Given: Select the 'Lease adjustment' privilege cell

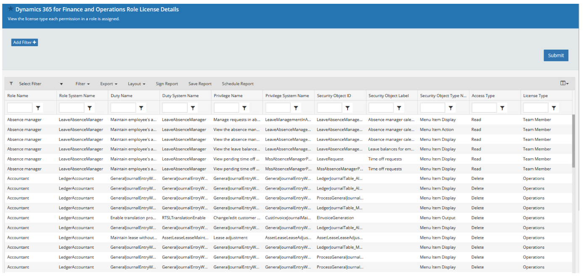Looking at the screenshot, I should tap(237, 238).
